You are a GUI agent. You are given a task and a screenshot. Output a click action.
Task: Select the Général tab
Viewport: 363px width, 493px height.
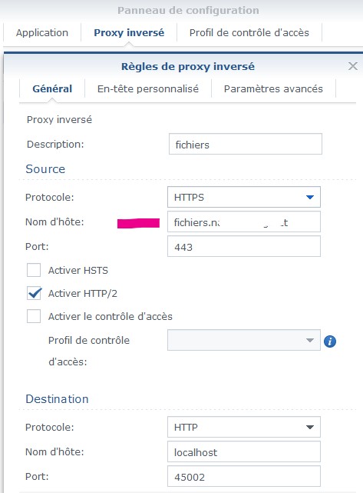pos(52,89)
